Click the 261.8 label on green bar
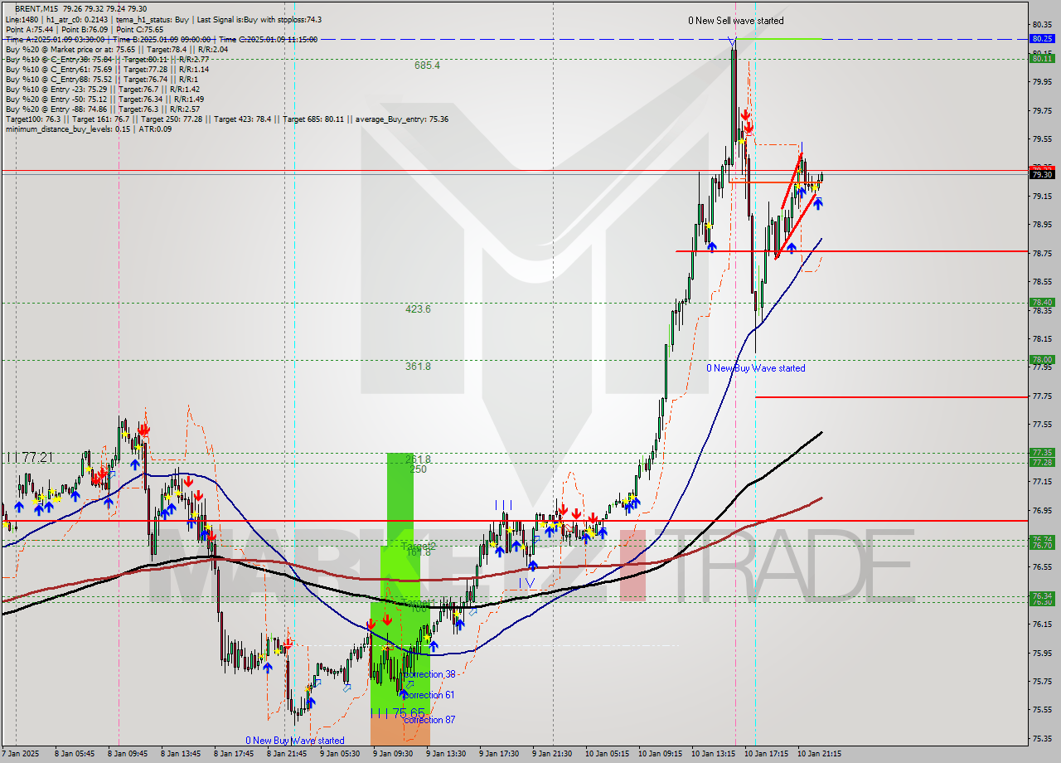 [419, 459]
